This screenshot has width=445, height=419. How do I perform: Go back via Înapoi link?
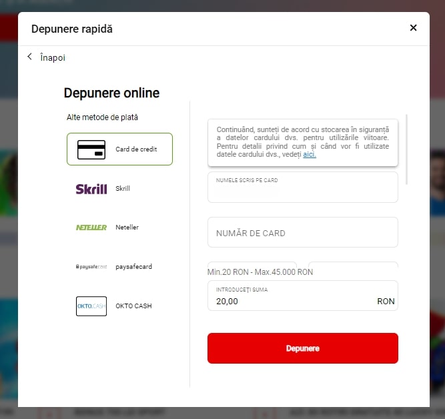coord(53,57)
